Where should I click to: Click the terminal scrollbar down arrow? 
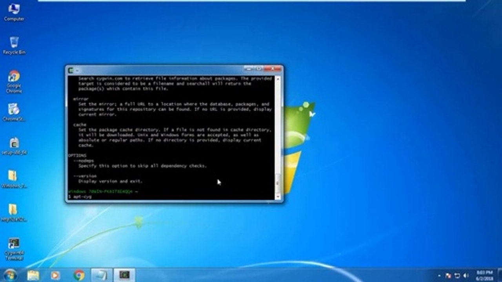pos(278,197)
